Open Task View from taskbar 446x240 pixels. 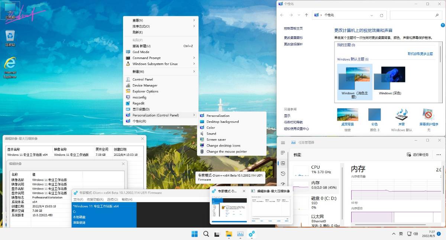tap(217, 234)
